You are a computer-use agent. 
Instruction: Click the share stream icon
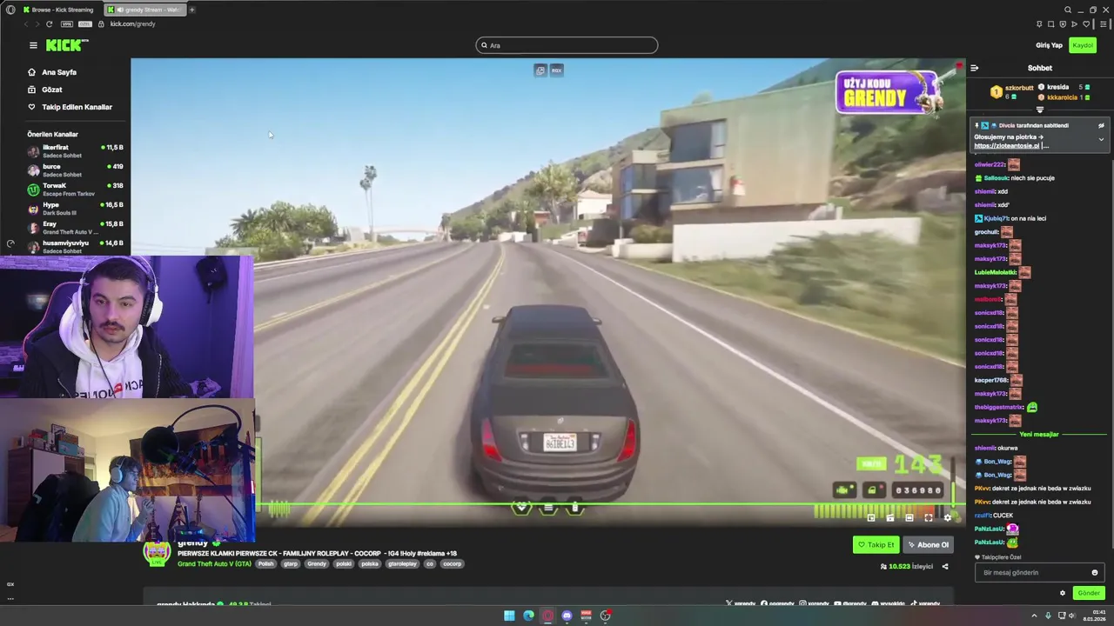(x=945, y=567)
